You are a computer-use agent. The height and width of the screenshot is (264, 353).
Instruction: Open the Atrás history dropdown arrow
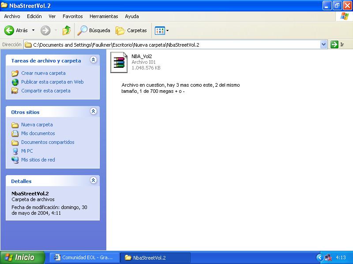point(33,30)
